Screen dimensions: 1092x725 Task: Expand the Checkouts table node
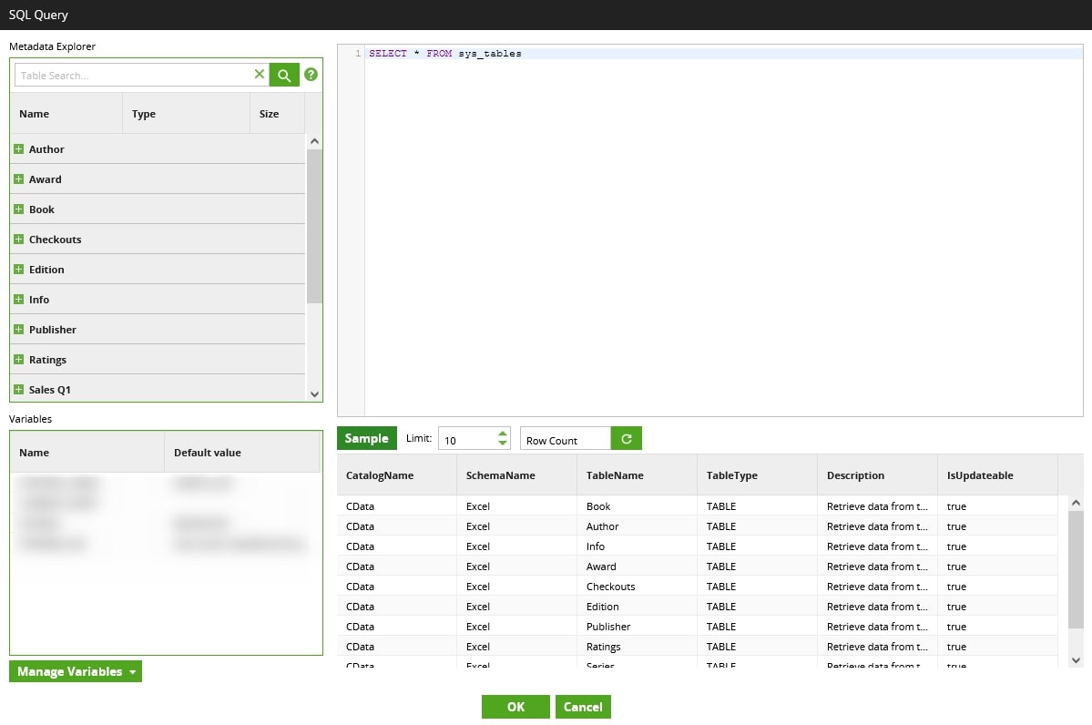19,239
